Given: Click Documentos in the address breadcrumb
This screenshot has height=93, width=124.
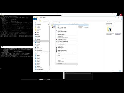Looking at the screenshot, I should [50, 21].
